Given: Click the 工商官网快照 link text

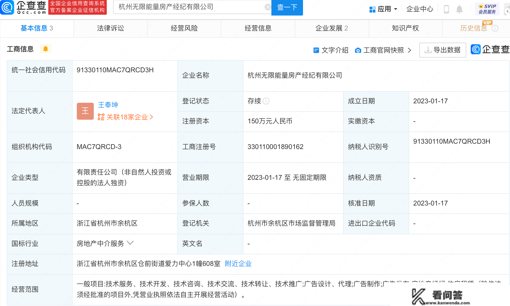Looking at the screenshot, I should pos(383,50).
